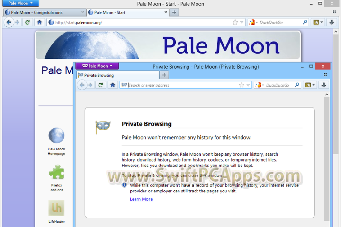Switch to Pale Moon - Congratulations tab
This screenshot has height=227, width=341.
click(45, 12)
